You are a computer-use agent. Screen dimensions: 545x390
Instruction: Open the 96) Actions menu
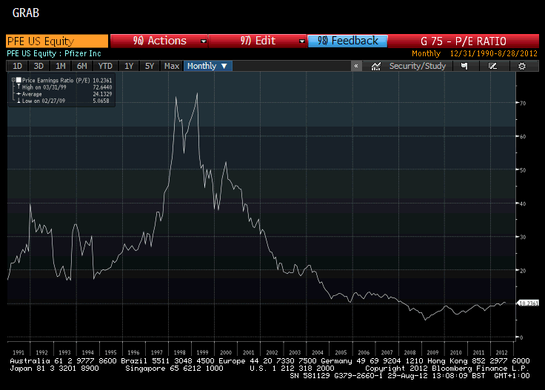pos(159,41)
